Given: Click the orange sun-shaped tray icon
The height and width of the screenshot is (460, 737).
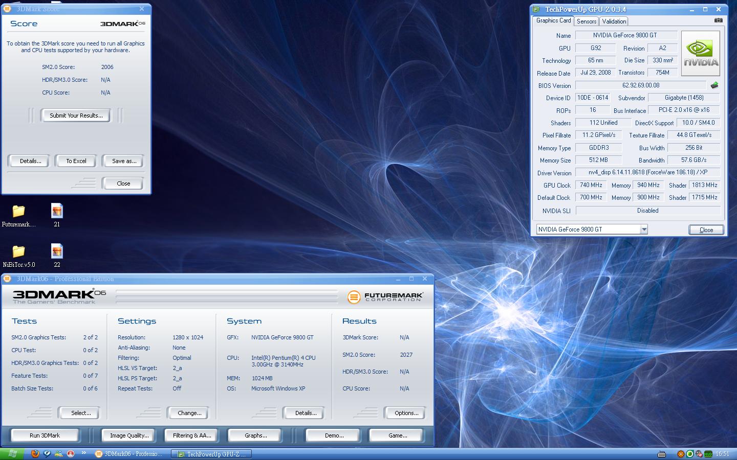Looking at the screenshot, I should coord(681,454).
